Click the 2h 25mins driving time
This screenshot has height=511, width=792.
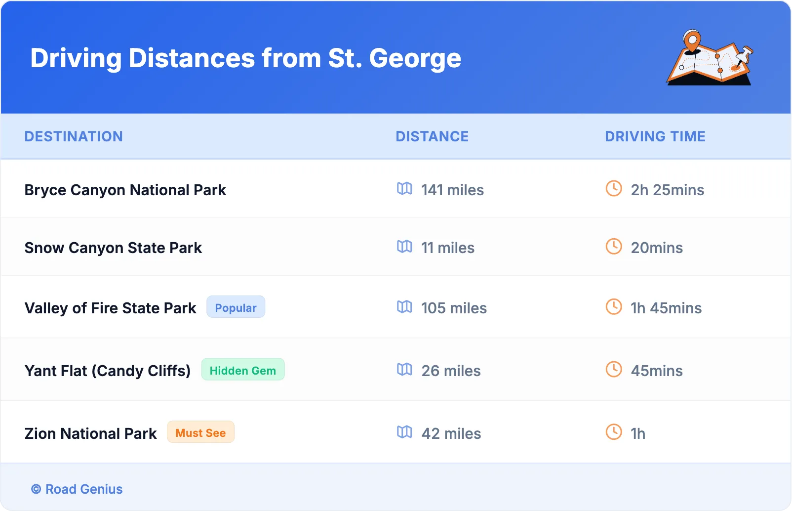[x=668, y=190]
